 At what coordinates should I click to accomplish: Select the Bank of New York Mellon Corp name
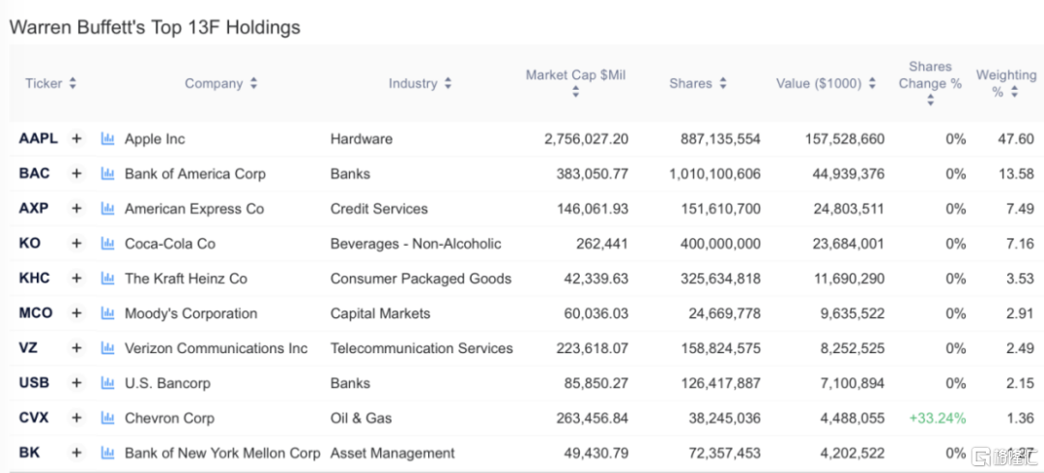coord(222,453)
